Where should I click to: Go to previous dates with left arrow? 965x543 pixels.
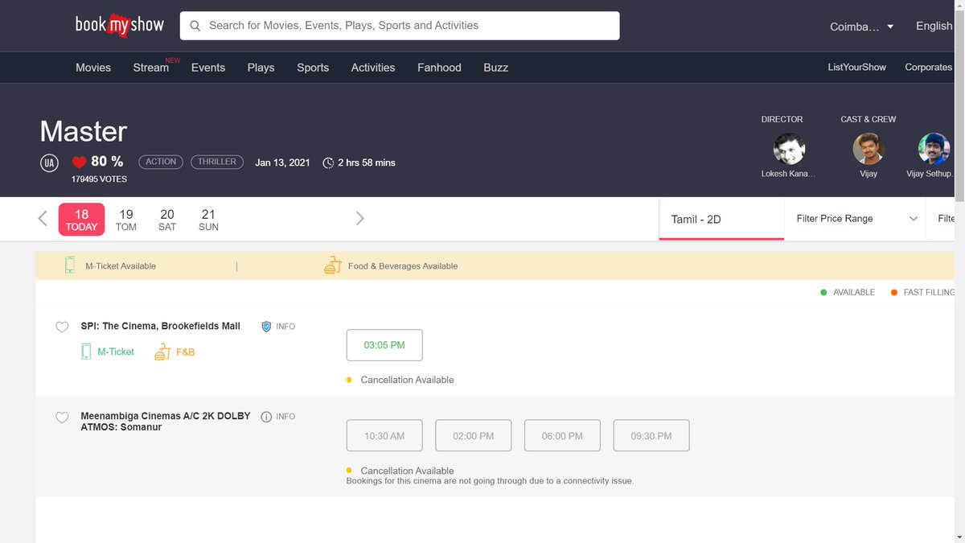(x=43, y=218)
